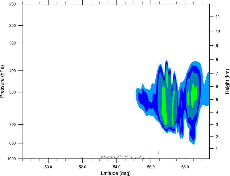Click the 500 pressure tick label
The height and width of the screenshot is (176, 230).
[x=12, y=92]
